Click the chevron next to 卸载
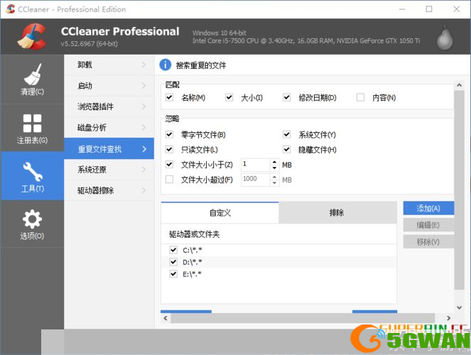The image size is (471, 355). [x=144, y=65]
